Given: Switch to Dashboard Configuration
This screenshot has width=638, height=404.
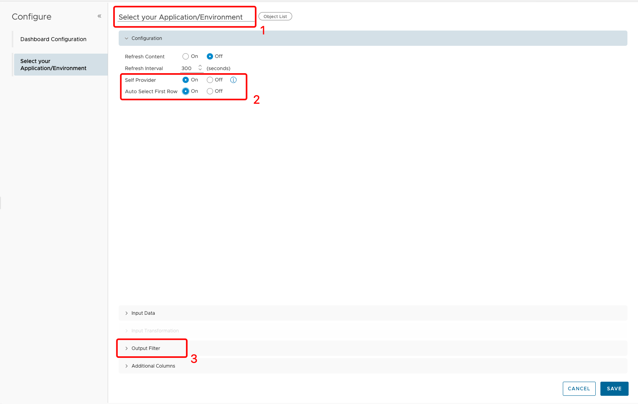Looking at the screenshot, I should pyautogui.click(x=53, y=39).
